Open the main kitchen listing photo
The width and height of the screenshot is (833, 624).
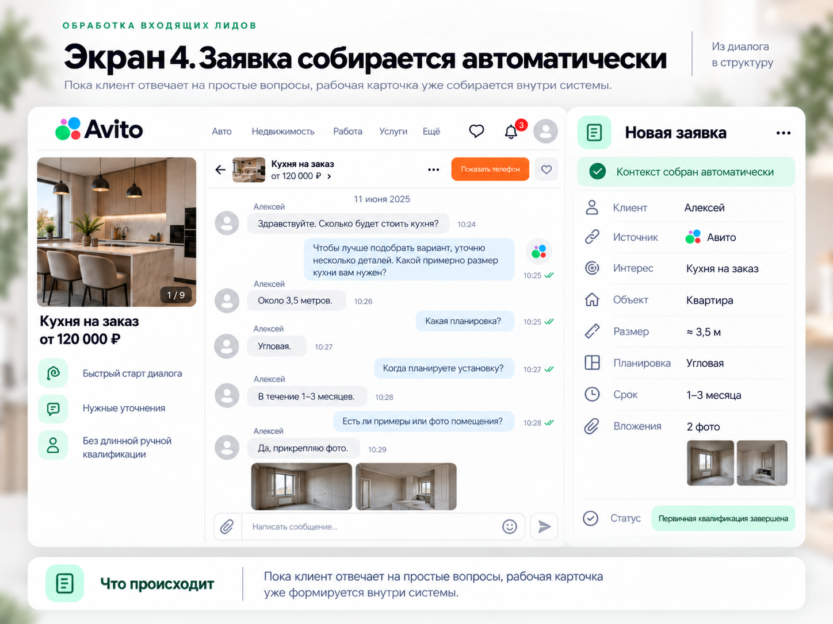click(117, 232)
